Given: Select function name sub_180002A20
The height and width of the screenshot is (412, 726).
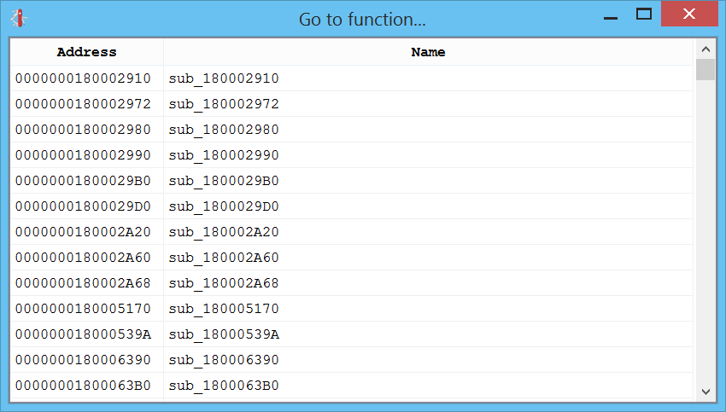Looking at the screenshot, I should 224,232.
